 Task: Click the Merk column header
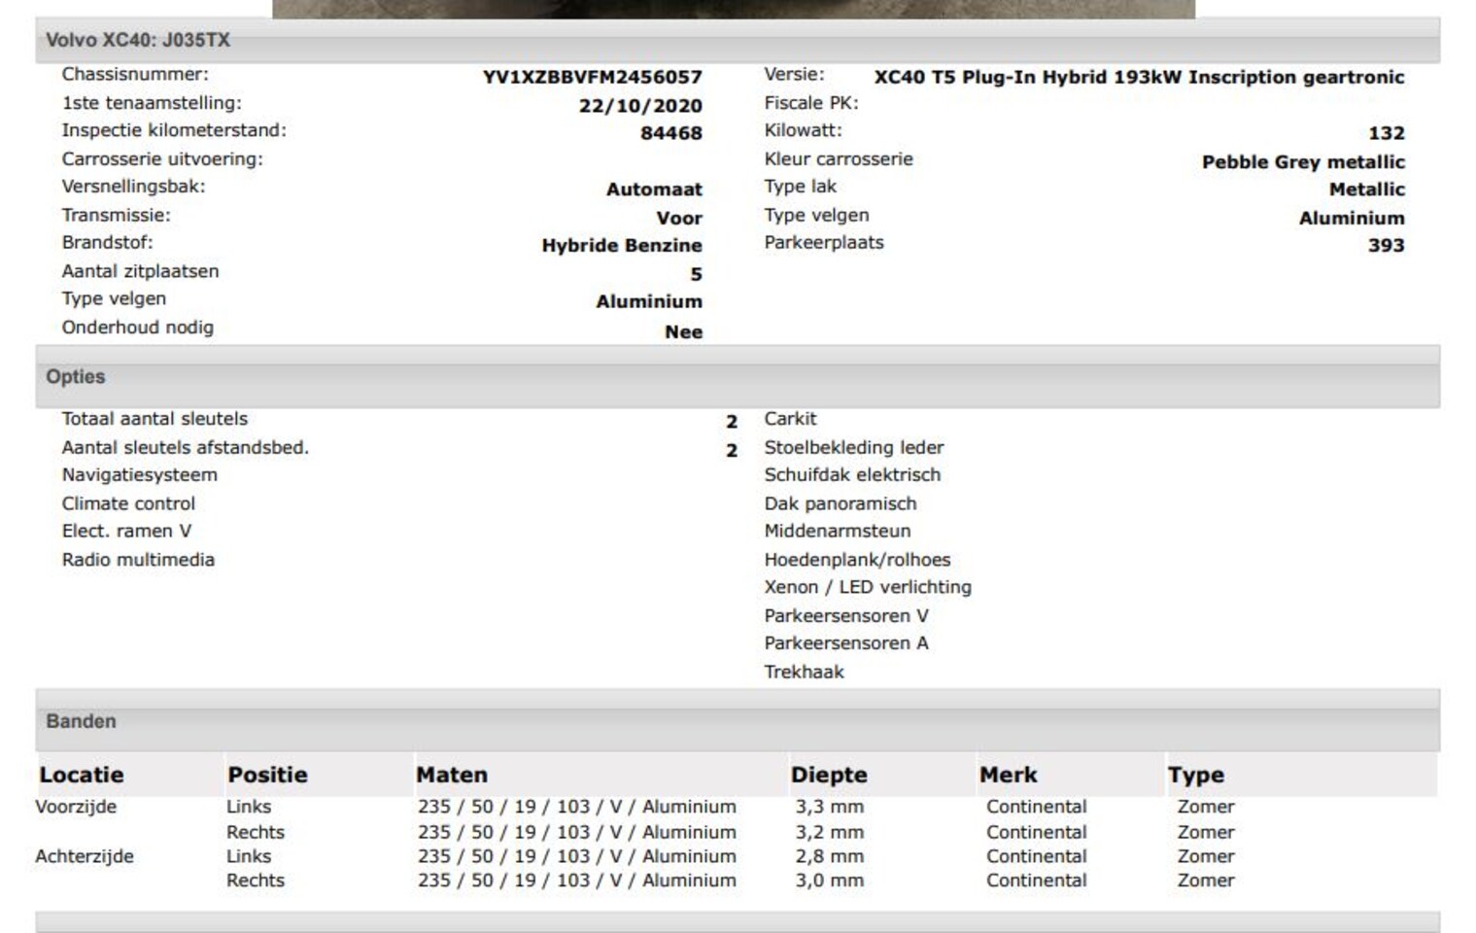coord(1008,775)
